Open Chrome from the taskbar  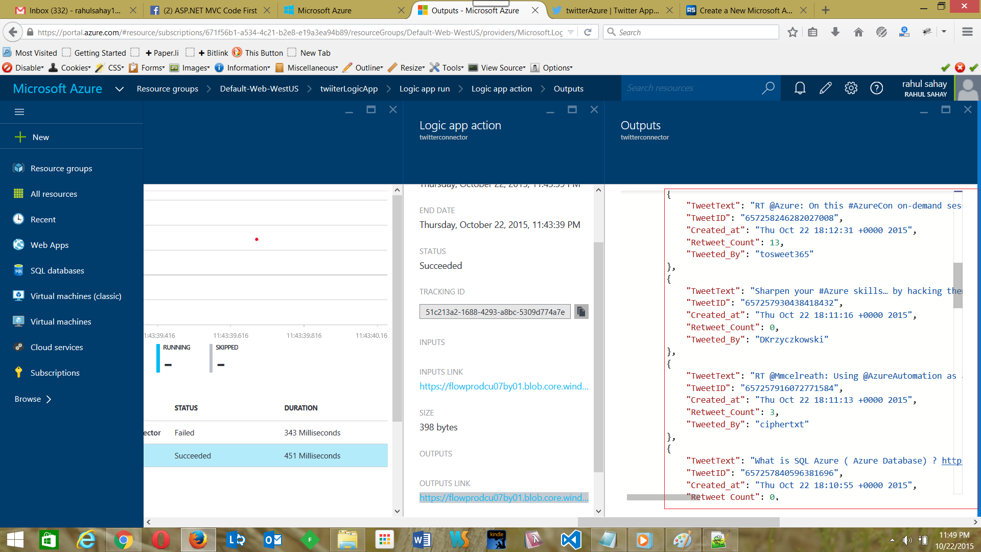(x=123, y=540)
